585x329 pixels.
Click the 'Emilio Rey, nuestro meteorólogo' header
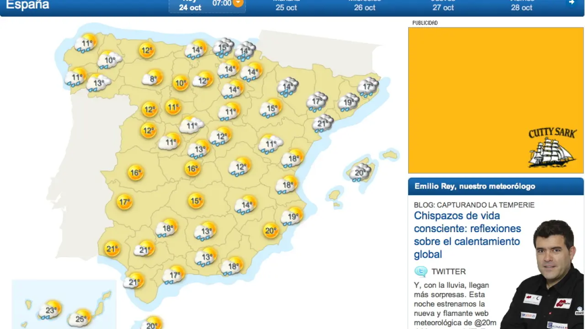click(474, 186)
